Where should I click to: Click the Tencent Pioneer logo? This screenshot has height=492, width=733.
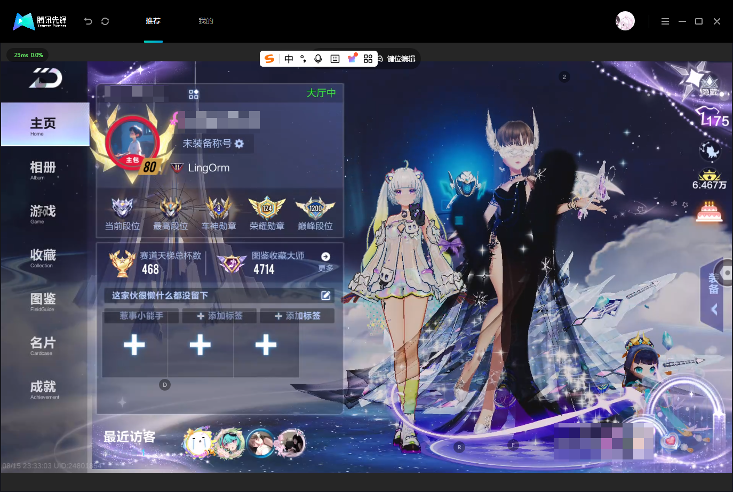40,21
